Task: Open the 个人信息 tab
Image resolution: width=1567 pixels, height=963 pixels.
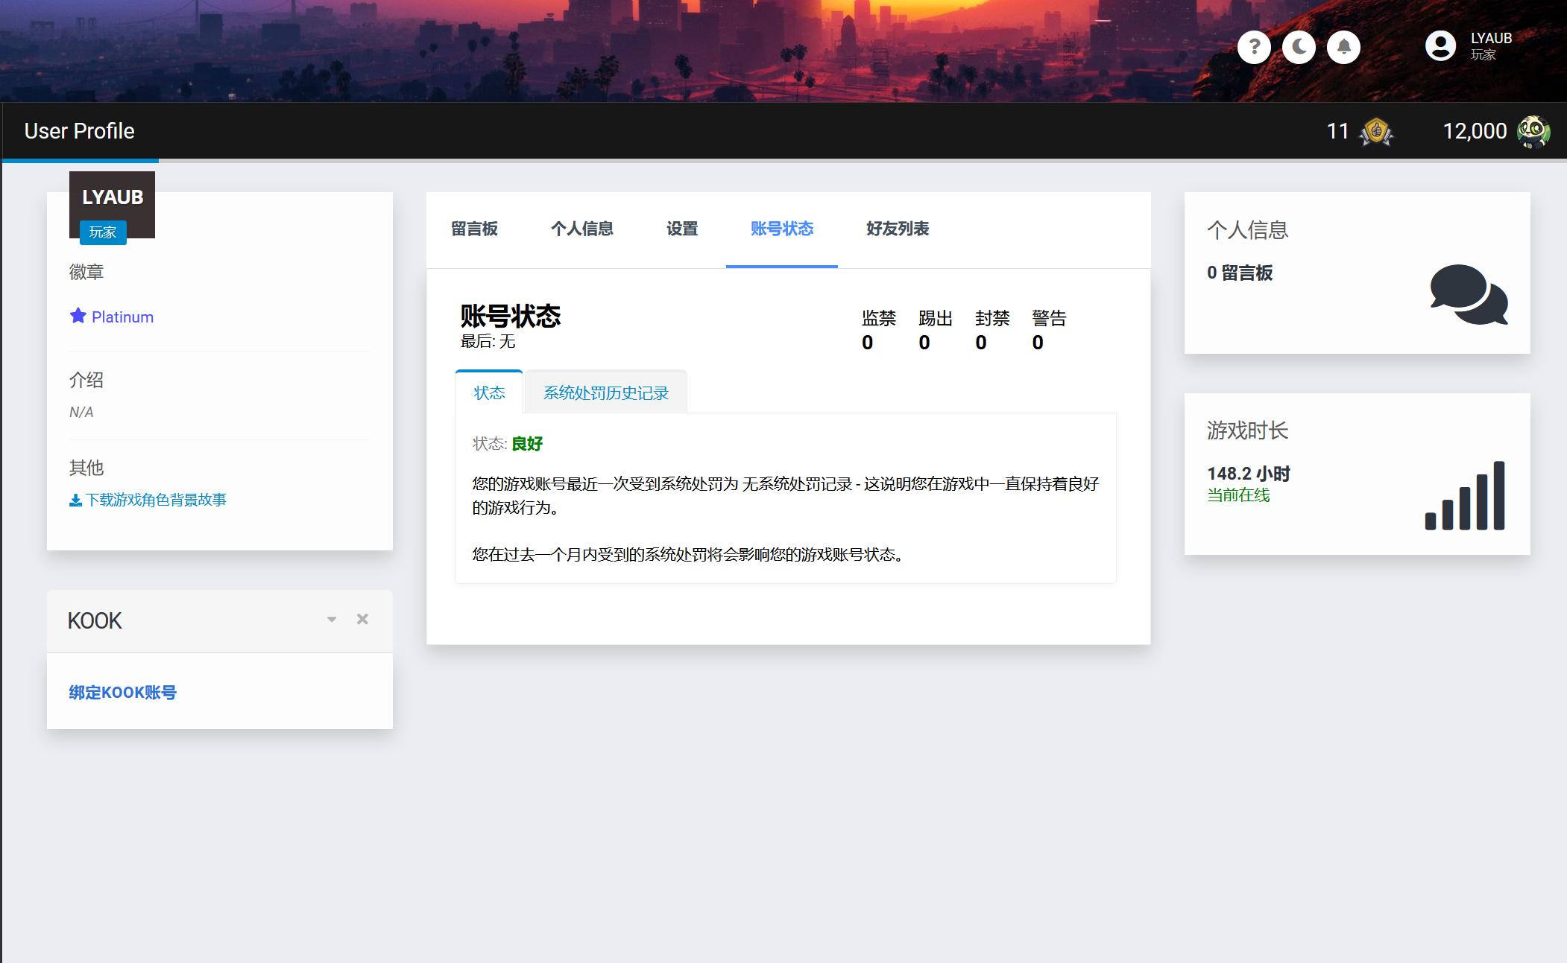Action: pos(581,229)
